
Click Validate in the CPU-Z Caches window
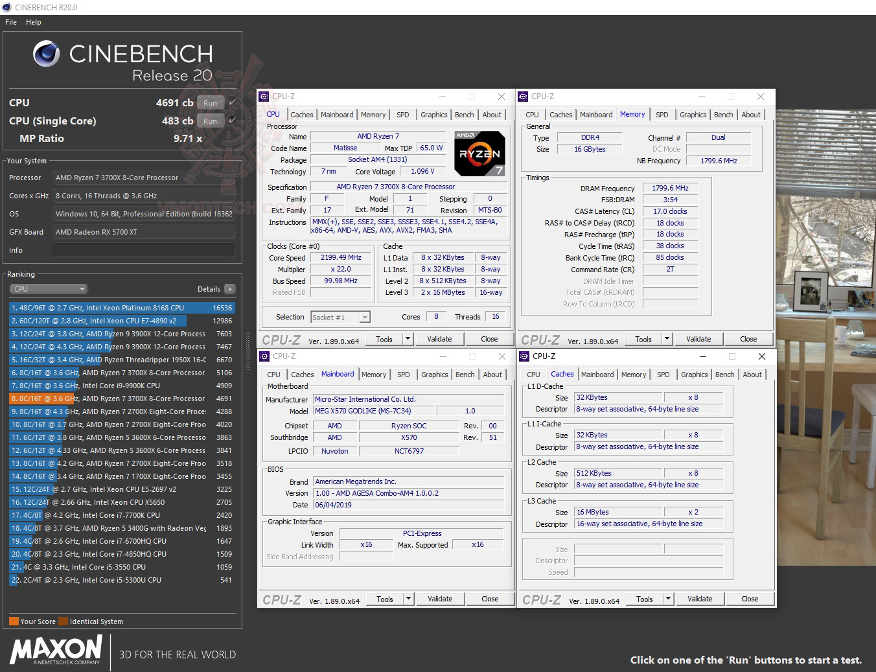coord(700,599)
